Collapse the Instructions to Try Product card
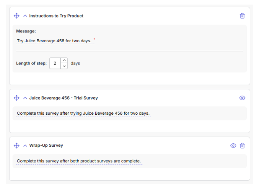This screenshot has height=186, width=257. click(x=25, y=16)
